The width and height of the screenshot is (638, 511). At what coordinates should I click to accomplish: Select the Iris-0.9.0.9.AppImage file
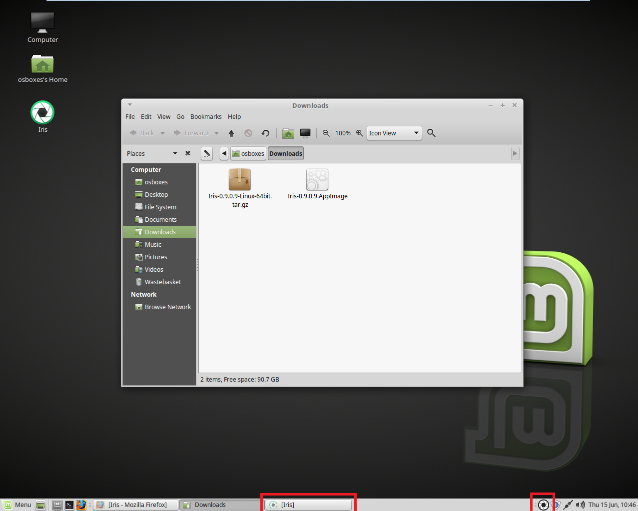pos(317,183)
